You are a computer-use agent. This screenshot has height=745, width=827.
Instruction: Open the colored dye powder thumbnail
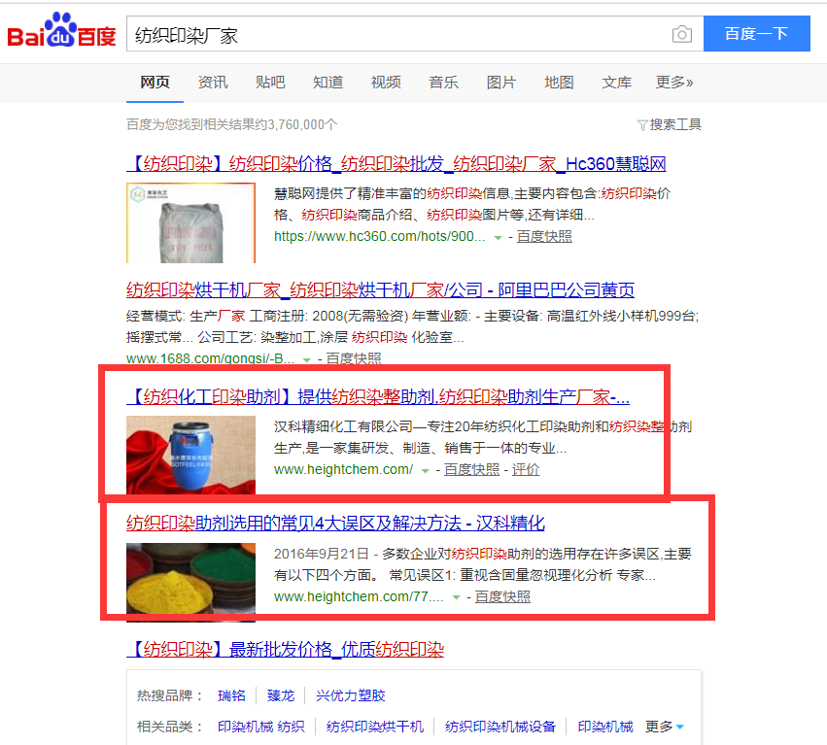pyautogui.click(x=190, y=583)
